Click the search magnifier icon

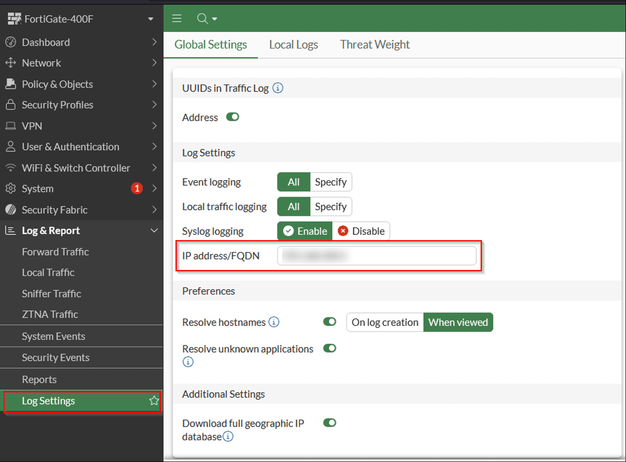[203, 18]
